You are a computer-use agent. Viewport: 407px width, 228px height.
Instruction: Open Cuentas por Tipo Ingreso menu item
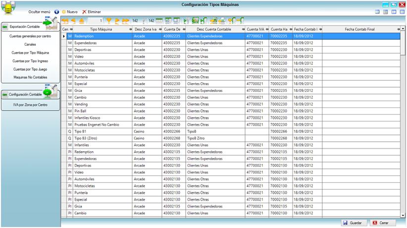click(x=31, y=60)
